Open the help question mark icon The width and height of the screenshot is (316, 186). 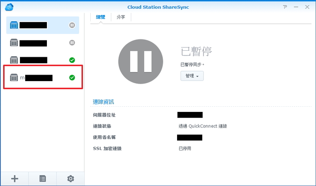285,7
